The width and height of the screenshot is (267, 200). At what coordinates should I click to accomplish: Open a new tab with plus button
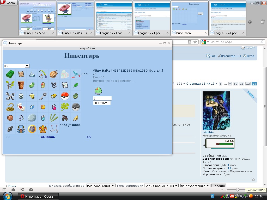click(250, 22)
